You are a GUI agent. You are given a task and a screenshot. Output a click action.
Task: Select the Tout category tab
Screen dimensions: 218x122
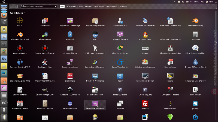[x=62, y=6]
